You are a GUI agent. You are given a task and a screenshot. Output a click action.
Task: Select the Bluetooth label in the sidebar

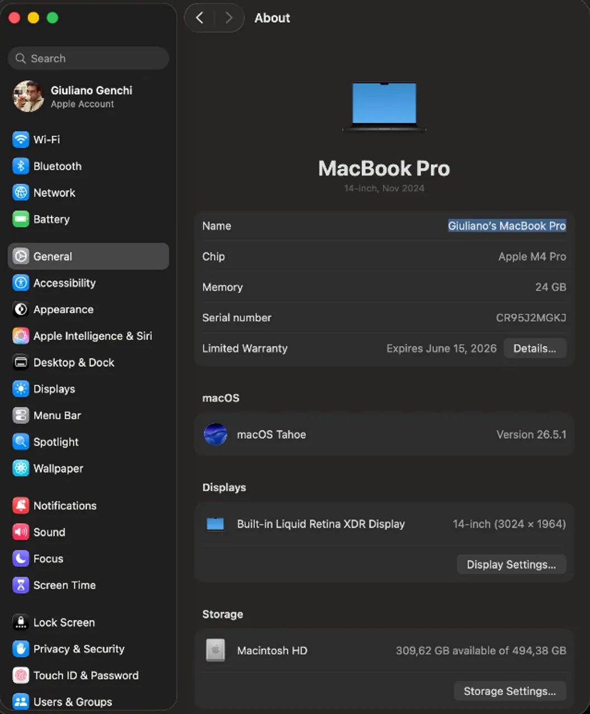pyautogui.click(x=57, y=166)
